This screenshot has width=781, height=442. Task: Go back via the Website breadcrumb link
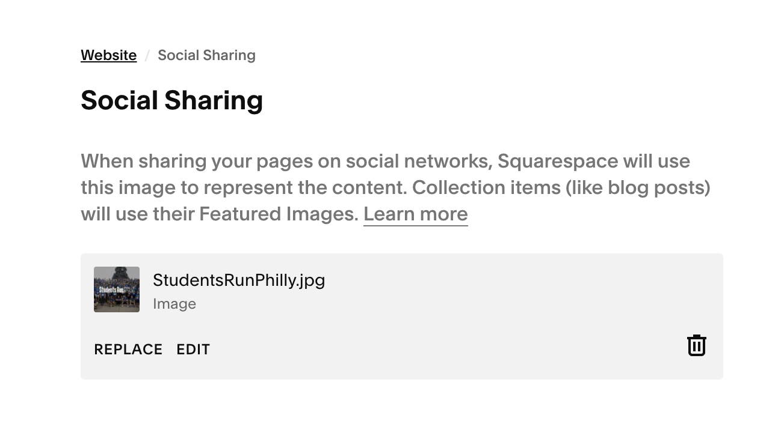[x=109, y=55]
